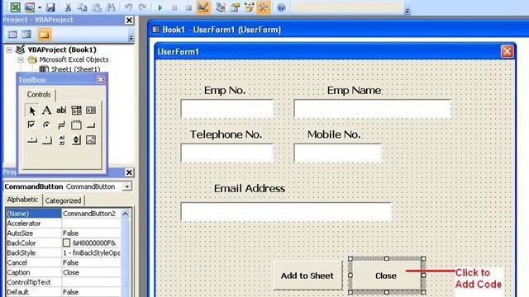Open Find with the binoculars icon
Image resolution: width=529 pixels, height=297 pixels.
pyautogui.click(x=111, y=7)
